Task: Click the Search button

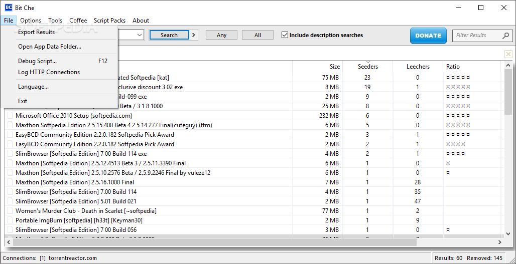Action: (x=169, y=35)
